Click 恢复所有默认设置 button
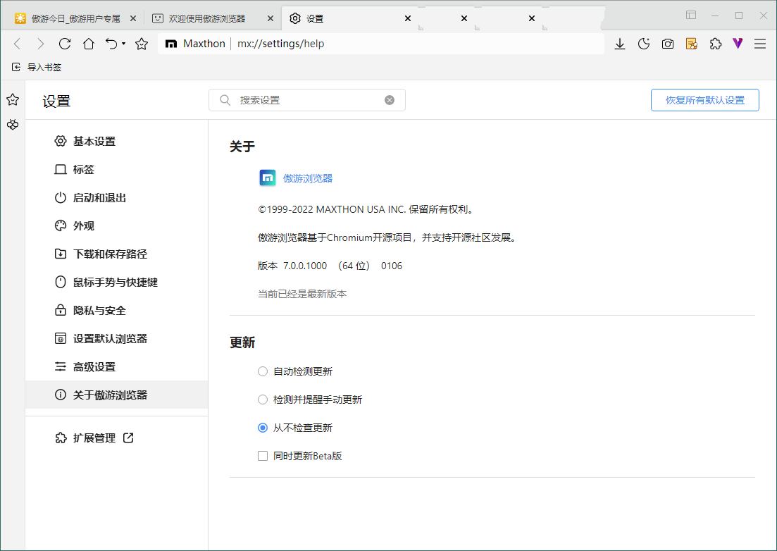The height and width of the screenshot is (551, 777). coord(704,100)
